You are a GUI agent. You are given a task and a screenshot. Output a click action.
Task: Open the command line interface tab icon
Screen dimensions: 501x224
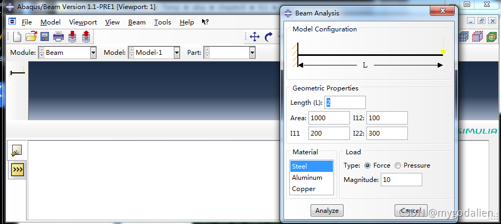click(x=18, y=170)
